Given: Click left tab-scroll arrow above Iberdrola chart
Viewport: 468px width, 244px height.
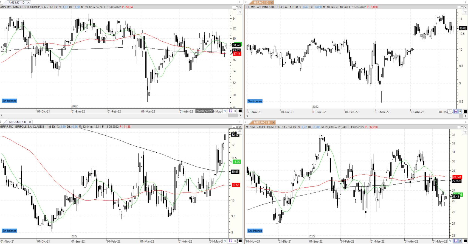Looking at the screenshot, I should coord(246,2).
